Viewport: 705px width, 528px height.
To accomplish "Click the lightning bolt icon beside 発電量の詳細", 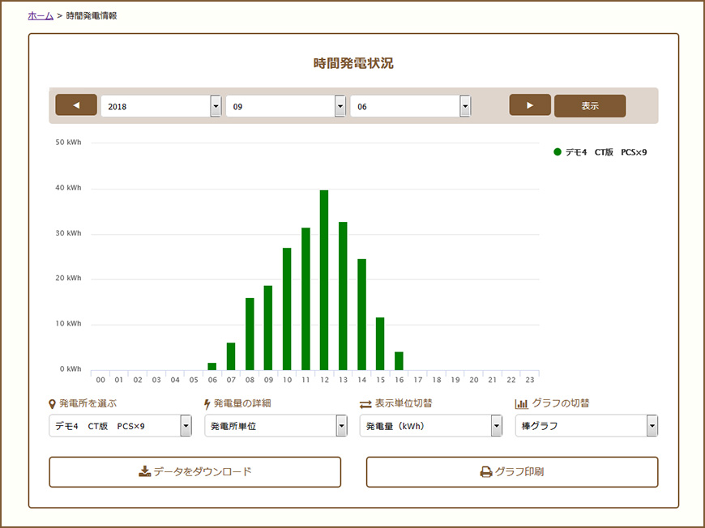I will (207, 403).
